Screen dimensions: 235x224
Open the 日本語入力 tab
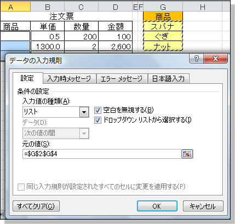(168, 79)
